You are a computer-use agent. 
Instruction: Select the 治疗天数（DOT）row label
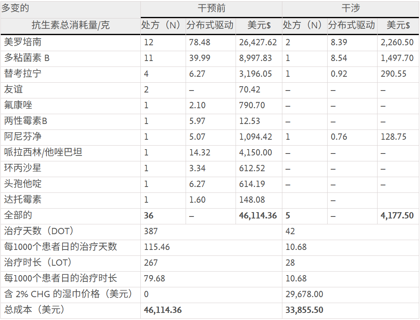tap(39, 231)
